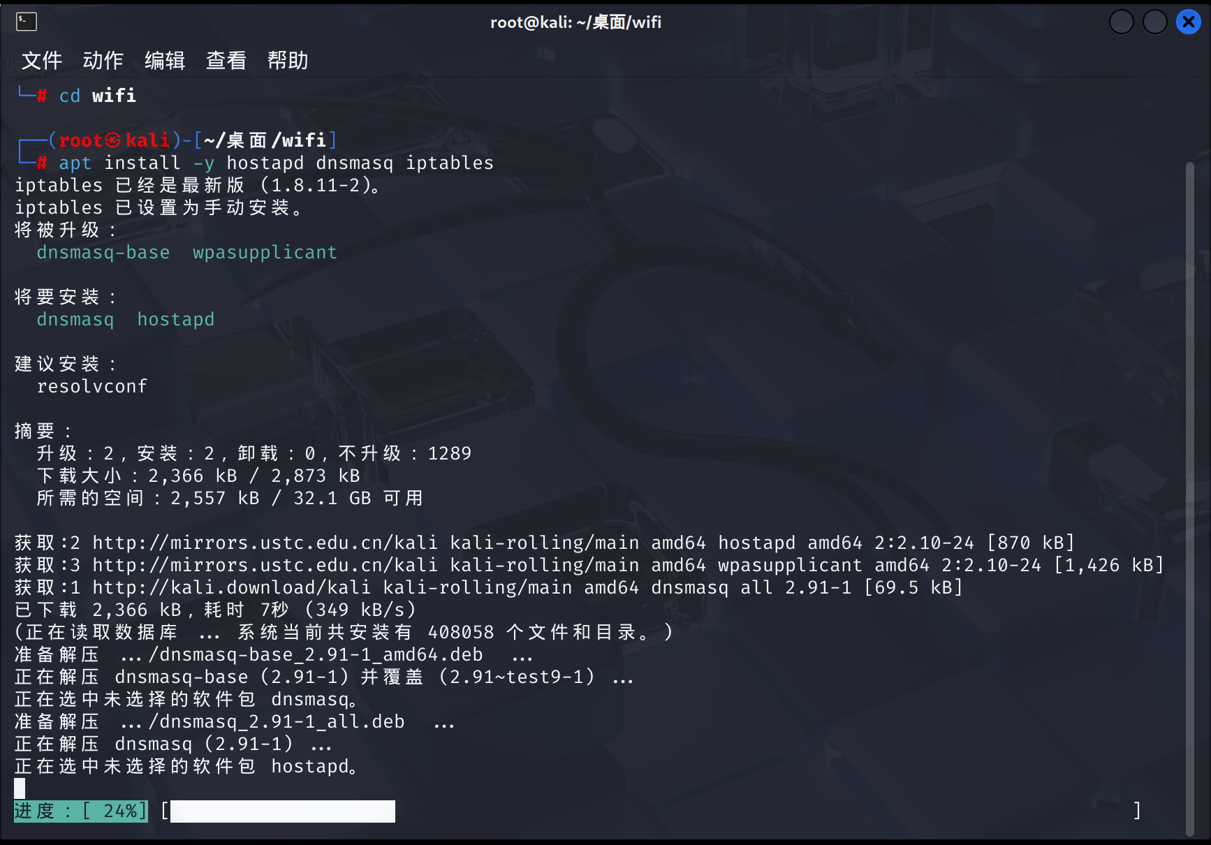Open the 编辑 menu
1211x845 pixels.
pyautogui.click(x=165, y=61)
